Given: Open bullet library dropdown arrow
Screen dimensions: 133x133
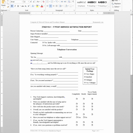Looking at the screenshot, I should click(x=49, y=2).
